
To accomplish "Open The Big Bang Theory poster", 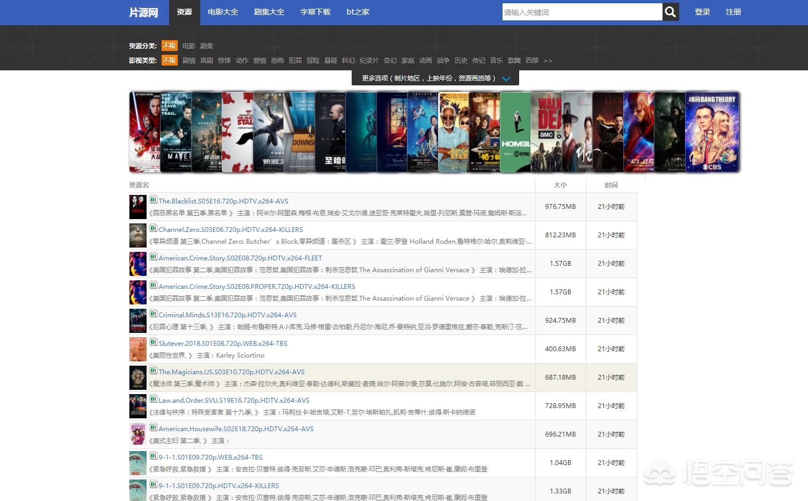I will tap(712, 132).
